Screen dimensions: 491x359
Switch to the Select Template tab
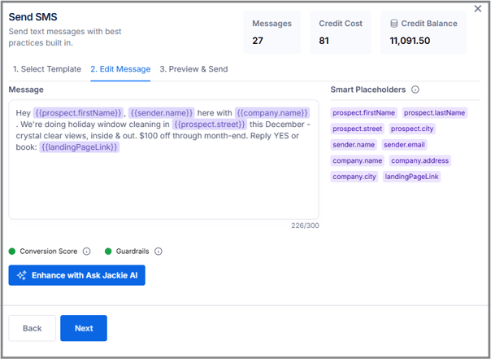pyautogui.click(x=47, y=69)
